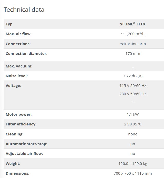The height and width of the screenshot is (178, 164).
Task: Click the "none" value beside Cleaning
Action: coord(133,134)
